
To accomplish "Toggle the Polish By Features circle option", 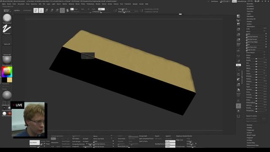I will point(266,37).
